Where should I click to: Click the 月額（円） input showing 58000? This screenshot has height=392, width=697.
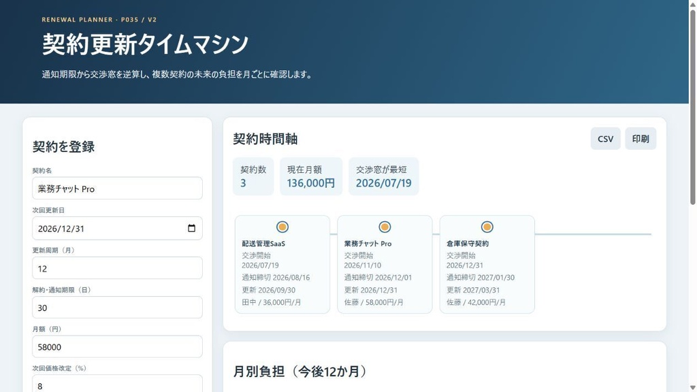pyautogui.click(x=117, y=346)
